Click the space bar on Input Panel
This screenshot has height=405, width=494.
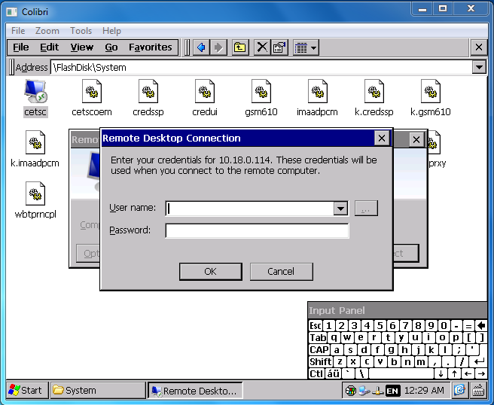(x=401, y=373)
